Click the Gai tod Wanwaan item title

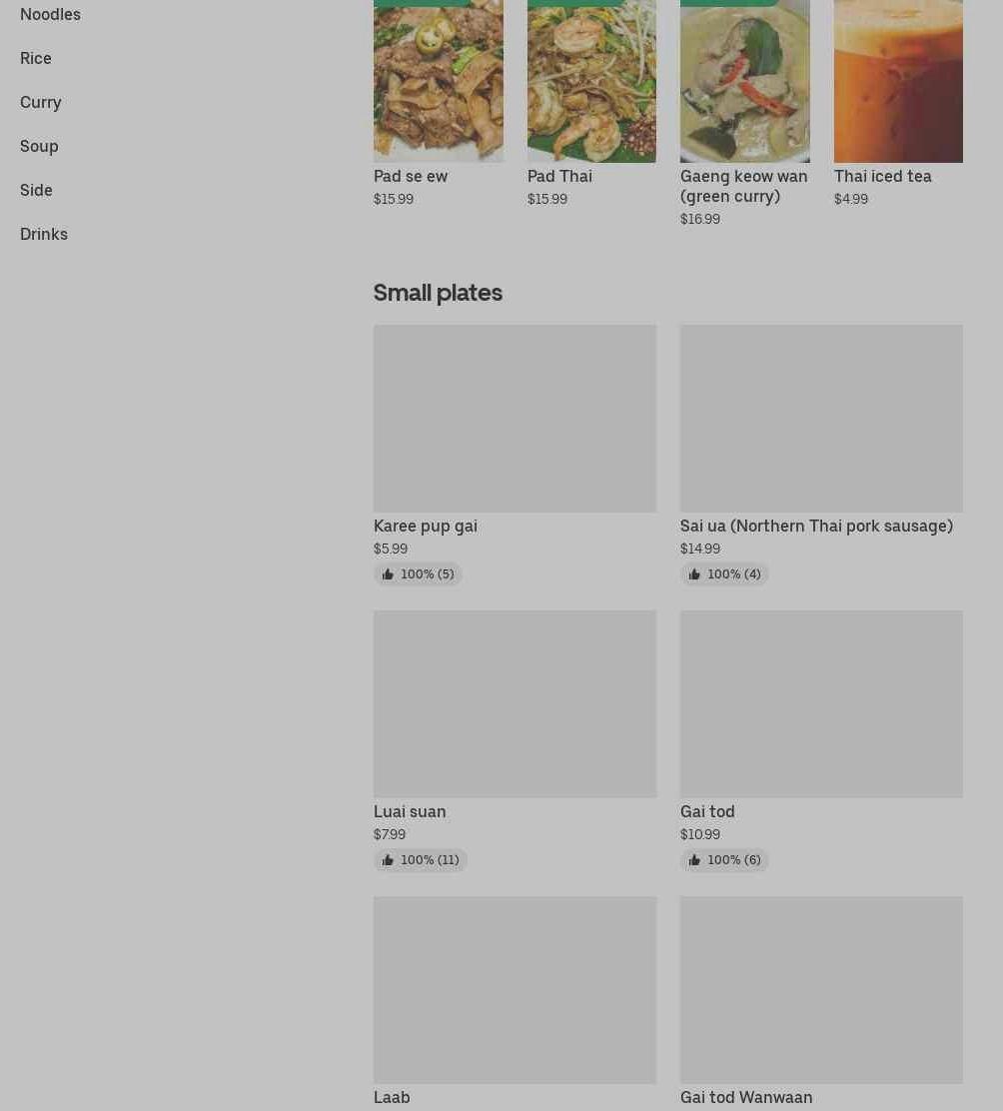pos(746,1097)
